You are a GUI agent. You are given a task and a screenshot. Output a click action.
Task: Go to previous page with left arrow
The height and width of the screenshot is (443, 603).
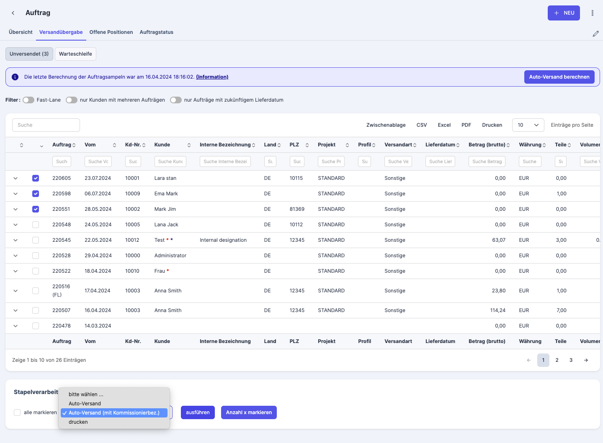pyautogui.click(x=529, y=360)
